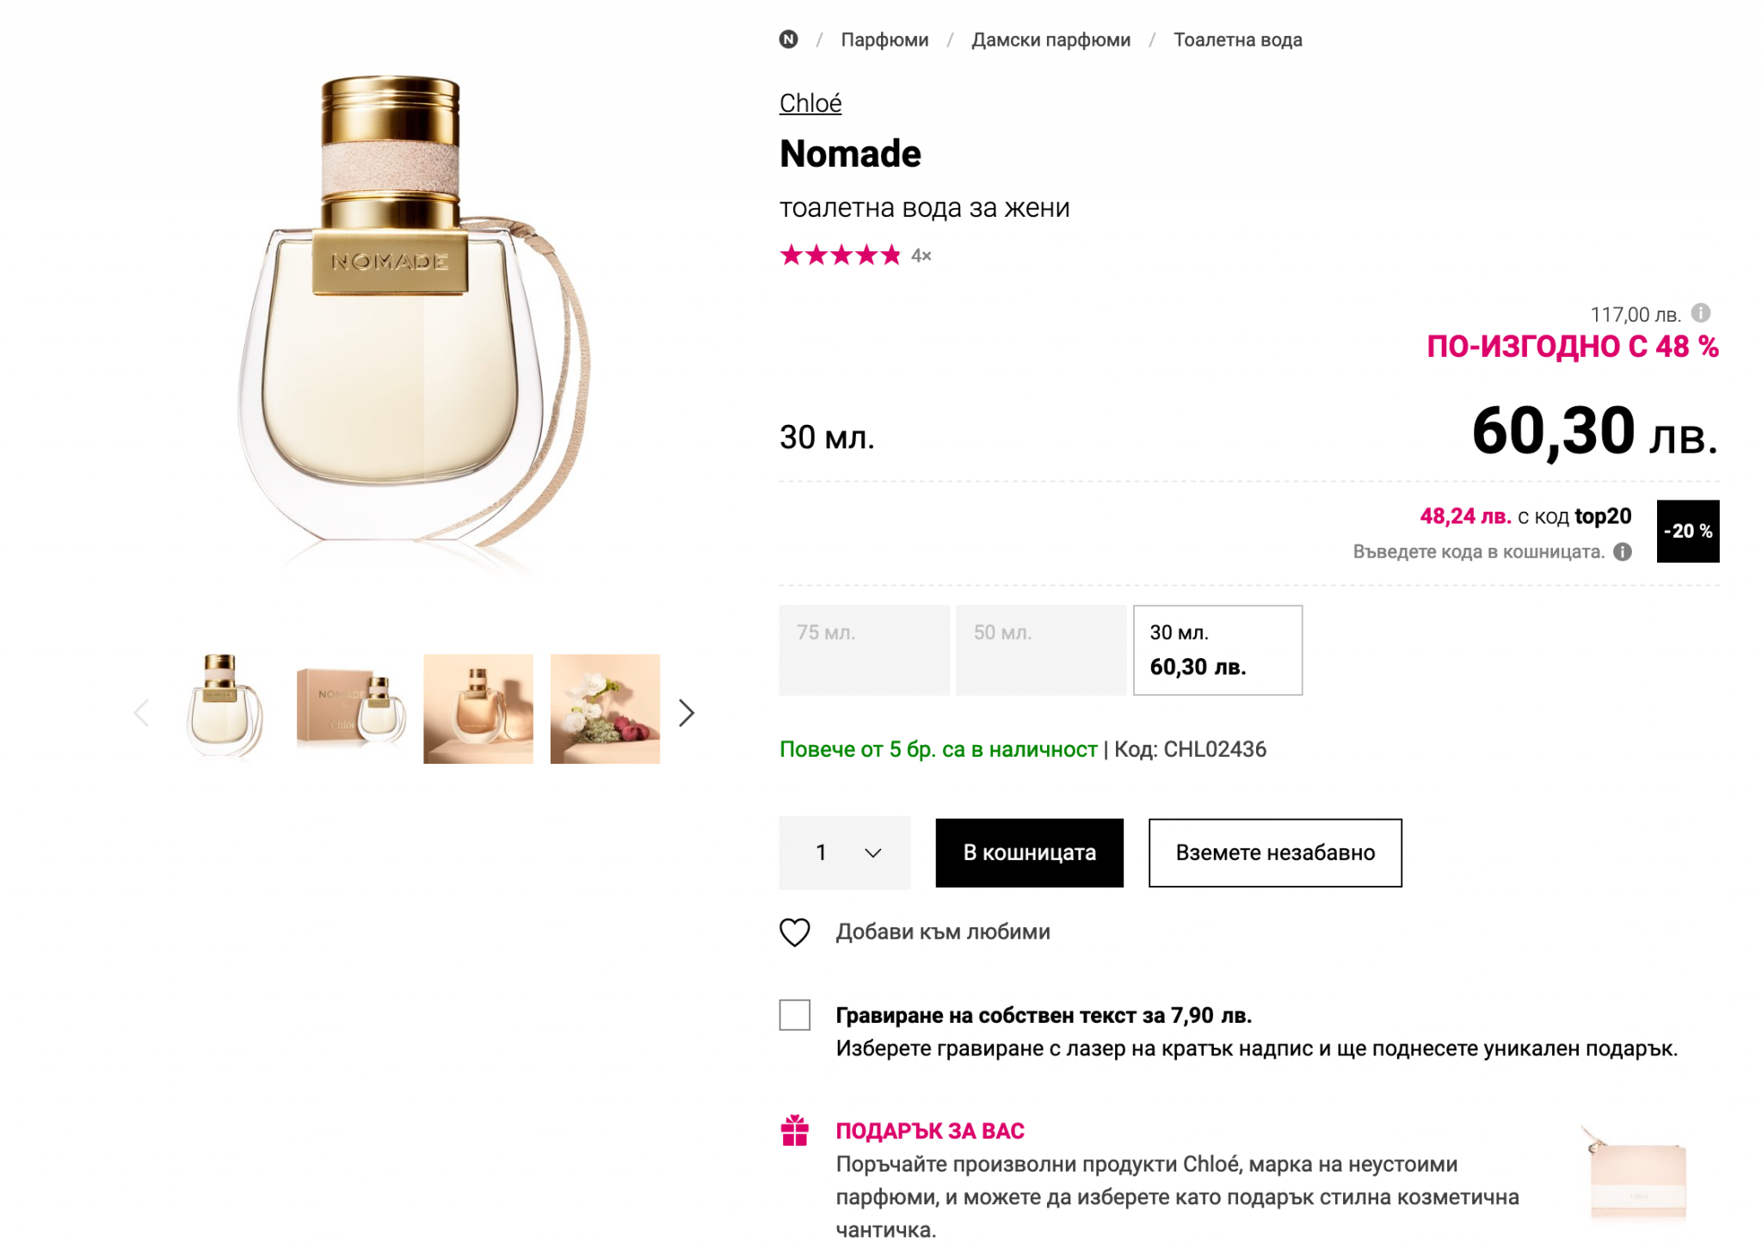Click the heart icon to add favorite
This screenshot has height=1249, width=1762.
coord(795,932)
